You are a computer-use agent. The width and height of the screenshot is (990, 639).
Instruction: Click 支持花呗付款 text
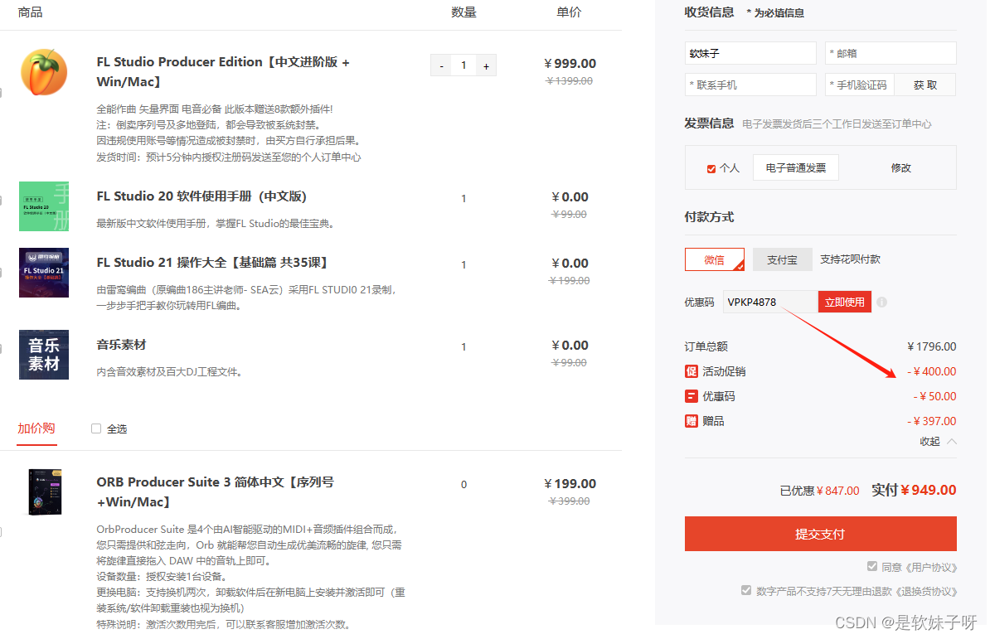pyautogui.click(x=850, y=259)
